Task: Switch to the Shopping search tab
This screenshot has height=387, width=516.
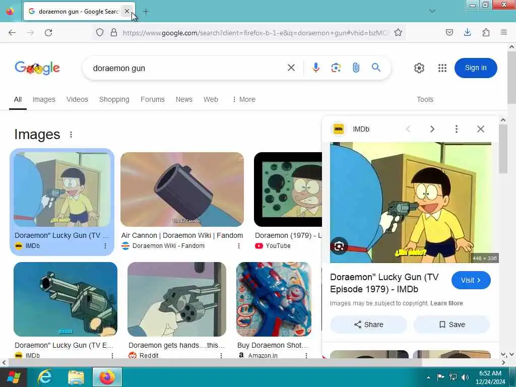Action: 114,99
